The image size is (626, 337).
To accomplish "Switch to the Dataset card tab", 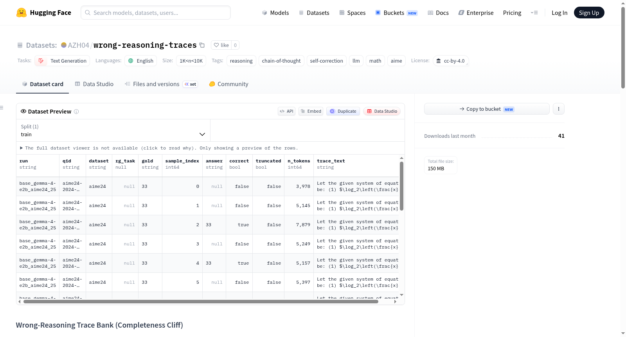I will click(x=42, y=84).
